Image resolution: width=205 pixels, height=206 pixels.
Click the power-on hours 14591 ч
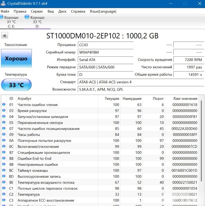click(189, 75)
